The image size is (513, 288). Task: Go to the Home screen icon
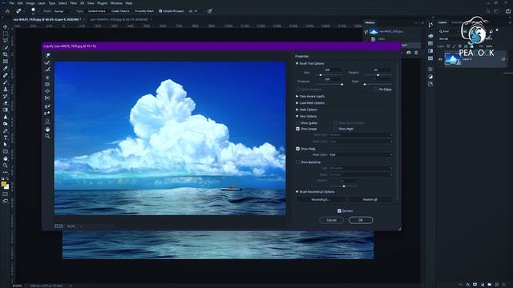(x=7, y=11)
